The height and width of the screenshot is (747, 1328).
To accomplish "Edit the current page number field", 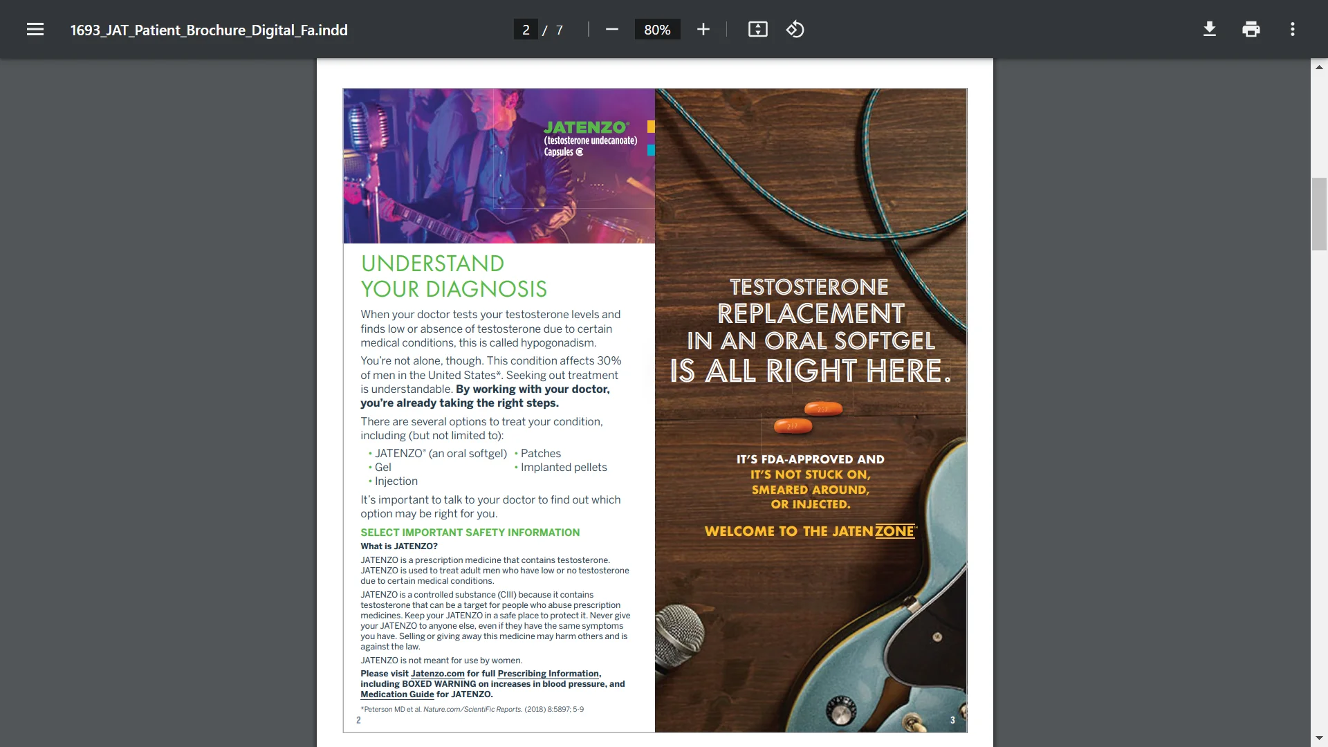I will [526, 30].
